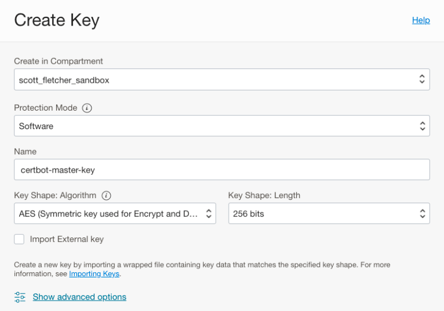Click the Create in Compartment label
The image size is (444, 311).
58,61
